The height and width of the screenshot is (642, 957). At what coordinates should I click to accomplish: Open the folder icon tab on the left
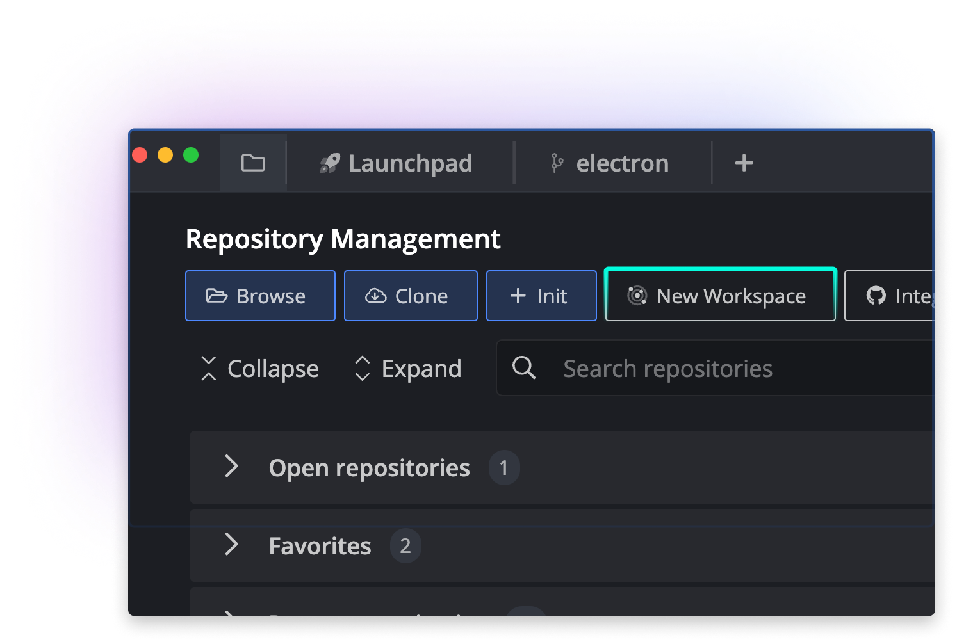(x=254, y=163)
